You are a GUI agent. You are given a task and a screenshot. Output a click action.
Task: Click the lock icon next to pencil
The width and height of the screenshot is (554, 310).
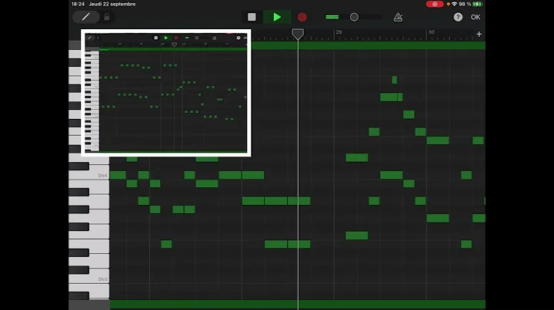(x=107, y=17)
